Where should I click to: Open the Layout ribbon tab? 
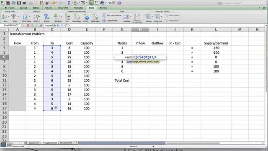pyautogui.click(x=23, y=8)
